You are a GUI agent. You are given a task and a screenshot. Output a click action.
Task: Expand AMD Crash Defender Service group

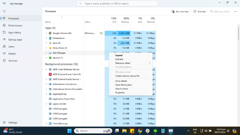point(46,69)
